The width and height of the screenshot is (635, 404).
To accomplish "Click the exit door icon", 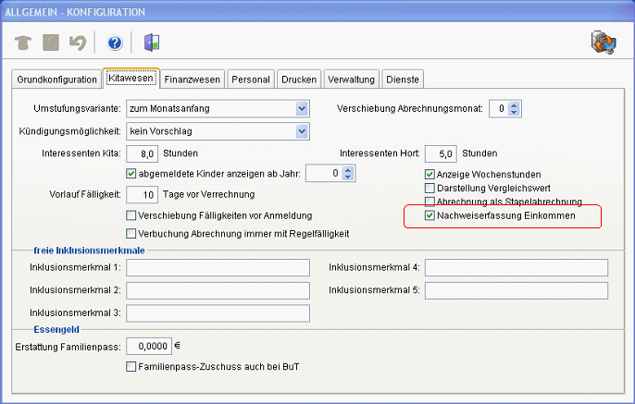I will point(152,43).
